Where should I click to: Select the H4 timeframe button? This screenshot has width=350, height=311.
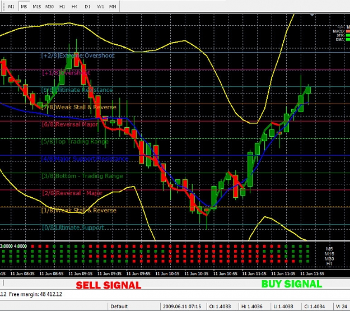point(74,7)
